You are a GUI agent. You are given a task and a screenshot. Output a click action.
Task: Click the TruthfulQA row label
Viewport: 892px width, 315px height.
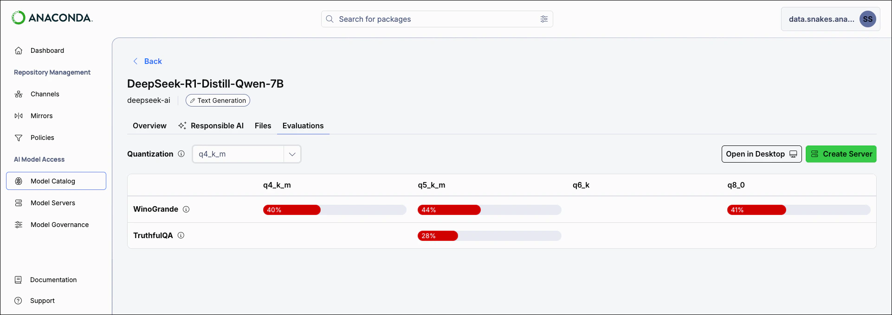pyautogui.click(x=153, y=235)
